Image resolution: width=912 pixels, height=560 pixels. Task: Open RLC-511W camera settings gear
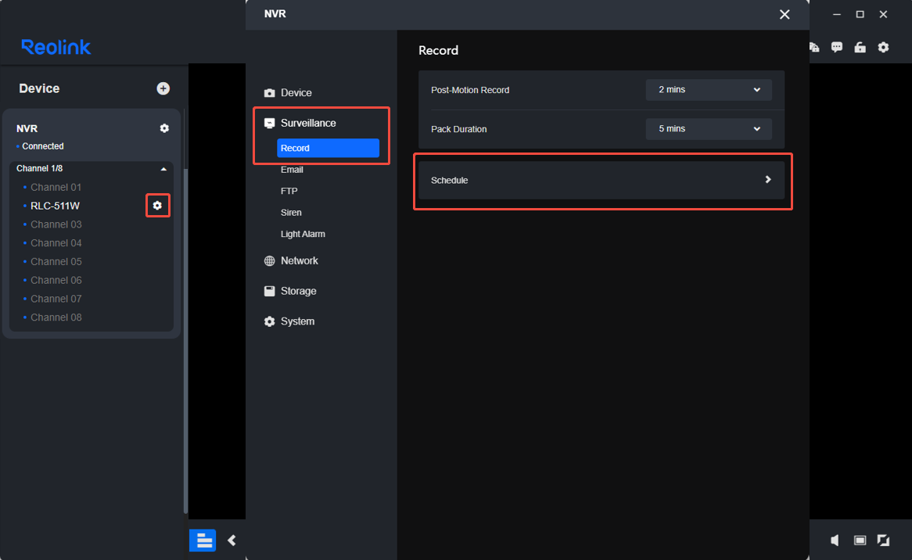157,205
